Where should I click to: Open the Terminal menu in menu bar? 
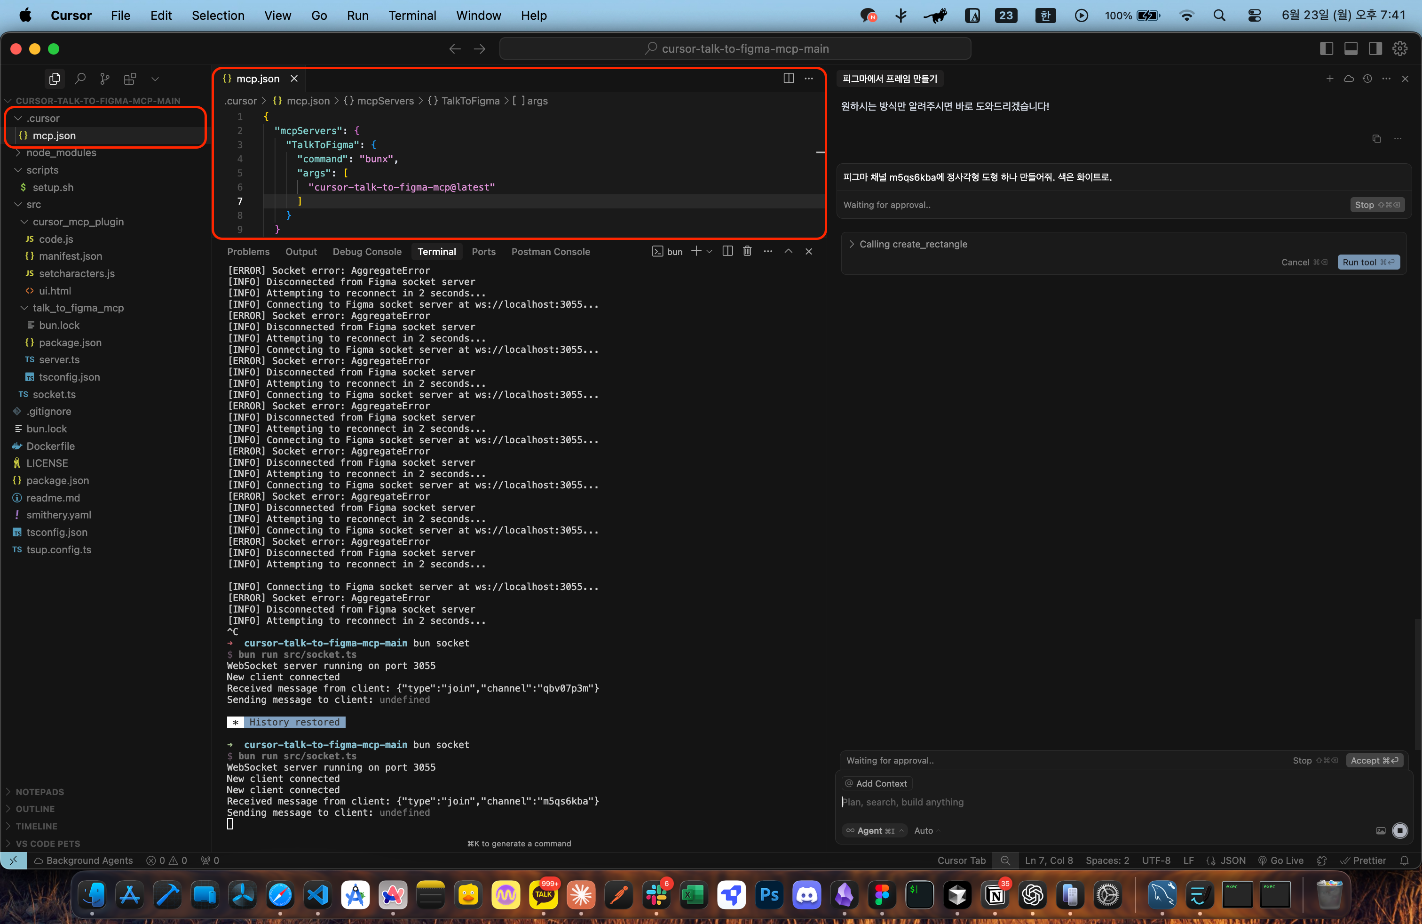(x=411, y=16)
